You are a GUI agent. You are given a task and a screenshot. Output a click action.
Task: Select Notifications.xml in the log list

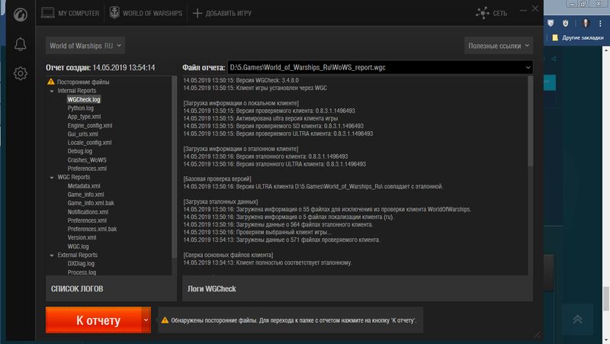click(x=88, y=212)
